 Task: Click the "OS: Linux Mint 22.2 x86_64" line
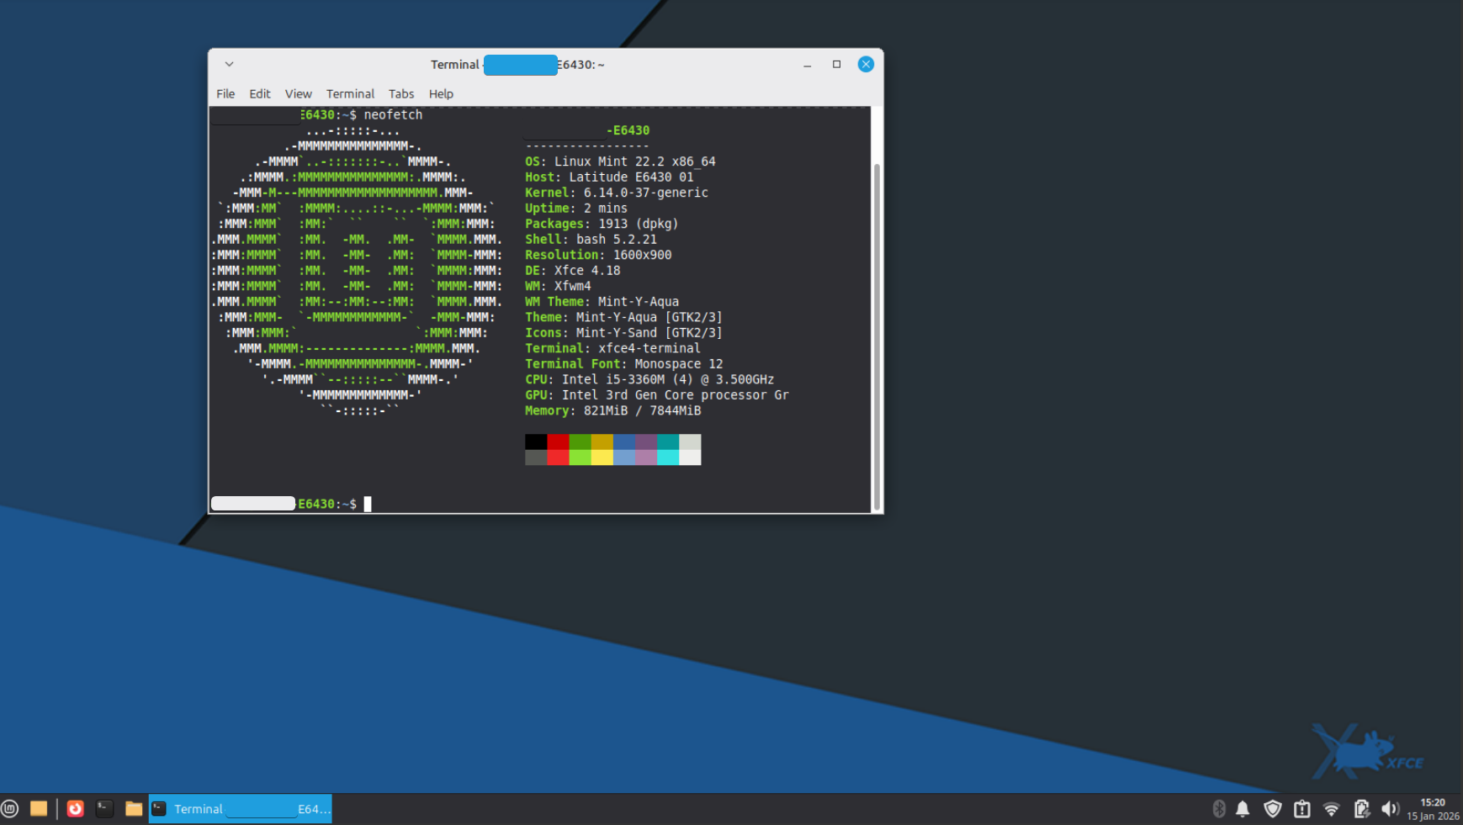620,161
